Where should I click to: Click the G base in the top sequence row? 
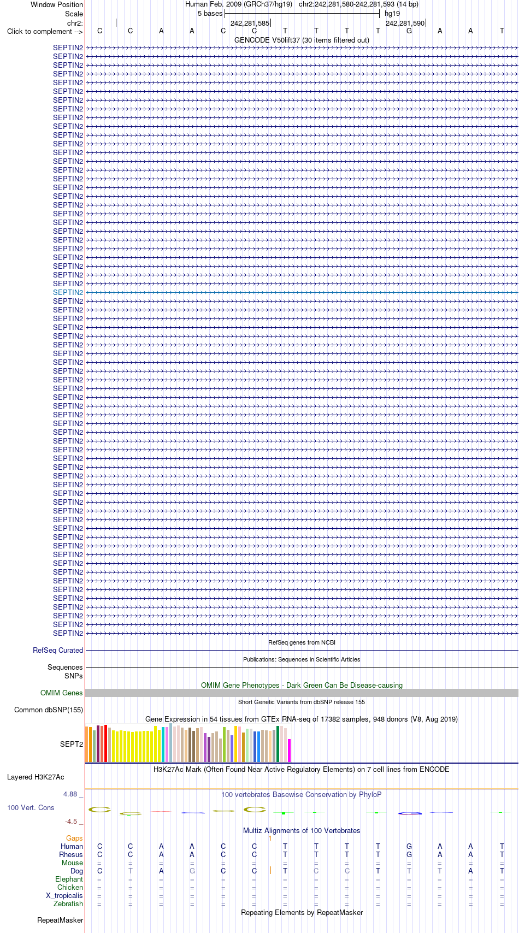[409, 31]
